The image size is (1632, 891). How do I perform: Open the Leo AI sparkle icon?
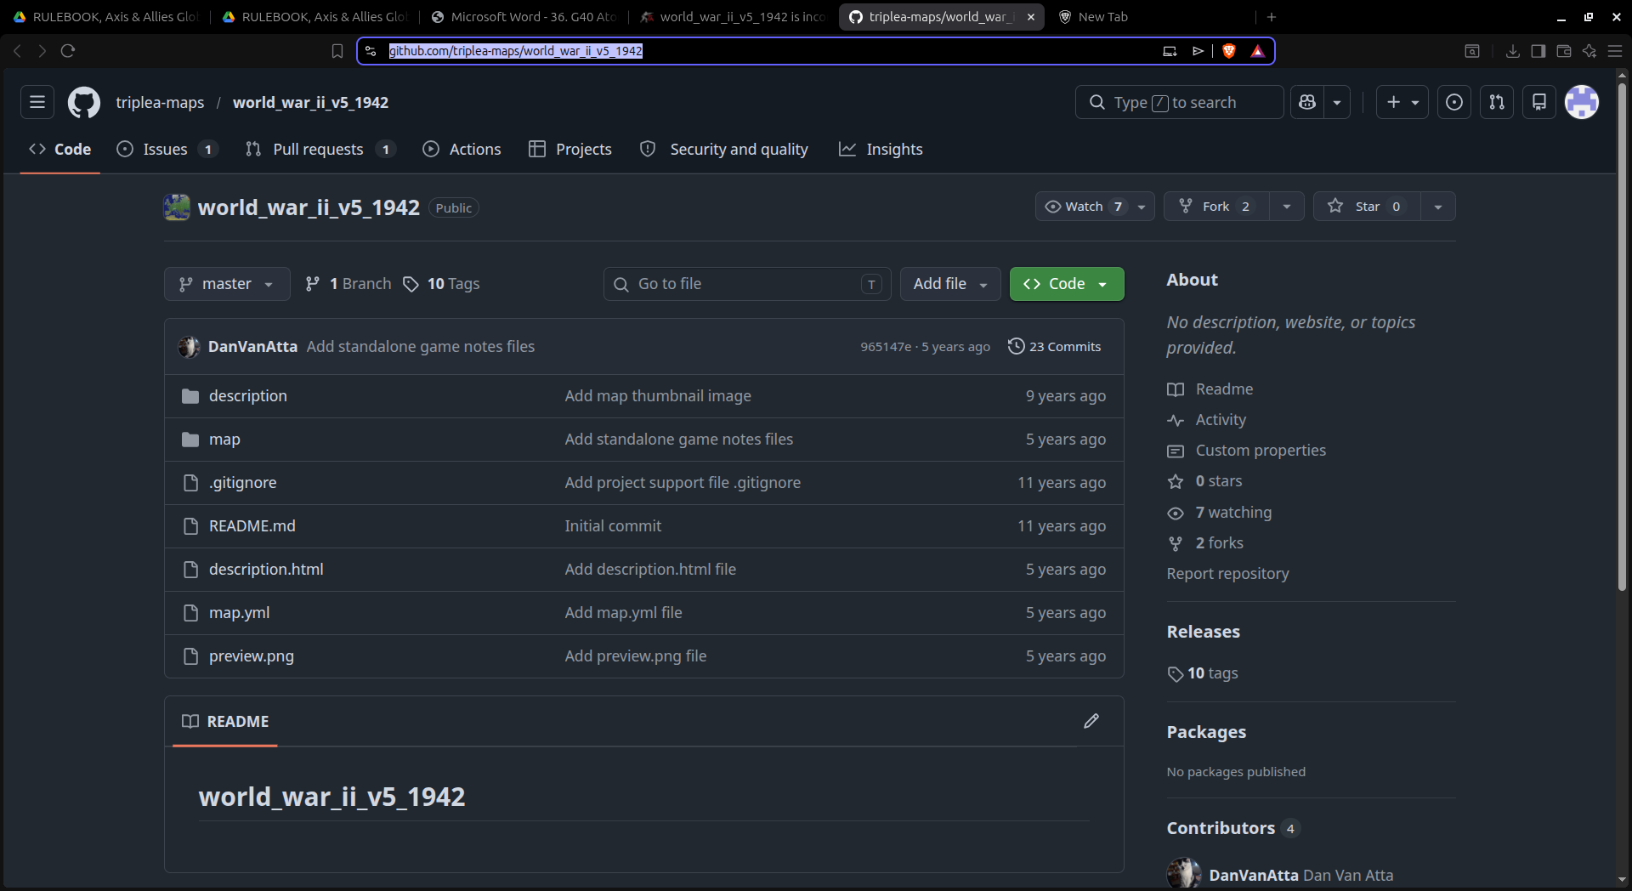1589,51
